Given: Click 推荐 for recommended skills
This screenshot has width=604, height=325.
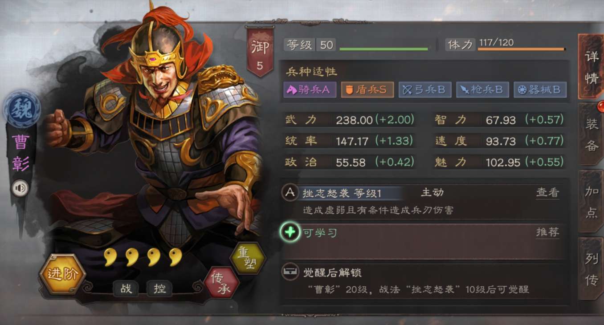Looking at the screenshot, I should point(547,232).
